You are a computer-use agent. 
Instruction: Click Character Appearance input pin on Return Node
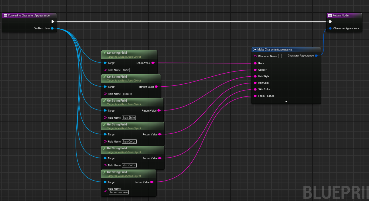[330, 28]
